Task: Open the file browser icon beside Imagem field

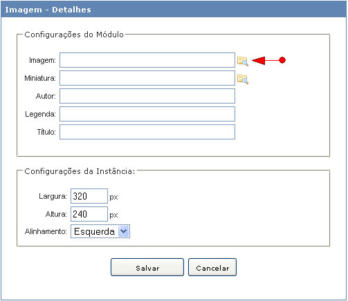Action: point(243,61)
